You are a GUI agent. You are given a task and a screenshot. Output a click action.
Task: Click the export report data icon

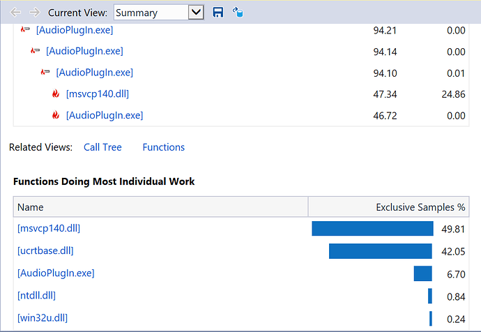point(238,13)
